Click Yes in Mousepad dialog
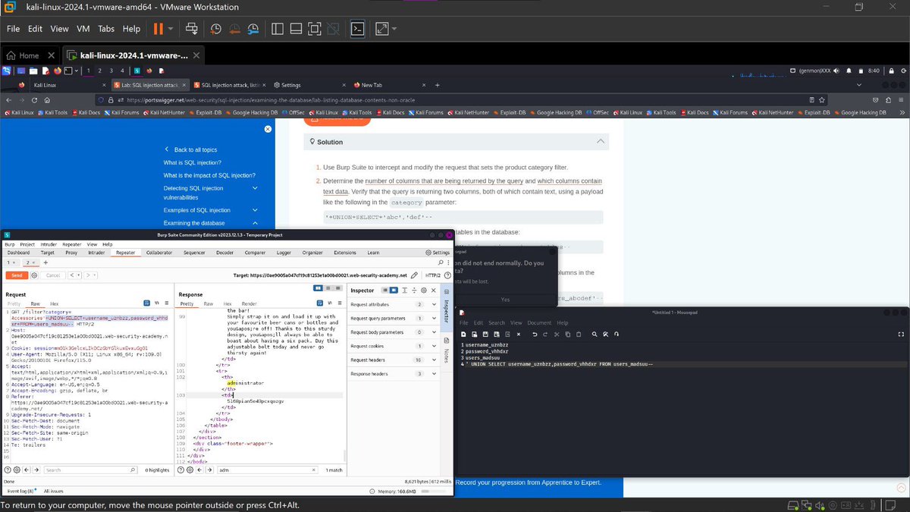The width and height of the screenshot is (910, 512). (505, 300)
